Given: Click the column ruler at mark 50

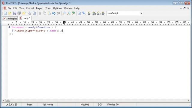Looking at the screenshot, I should point(88,22).
